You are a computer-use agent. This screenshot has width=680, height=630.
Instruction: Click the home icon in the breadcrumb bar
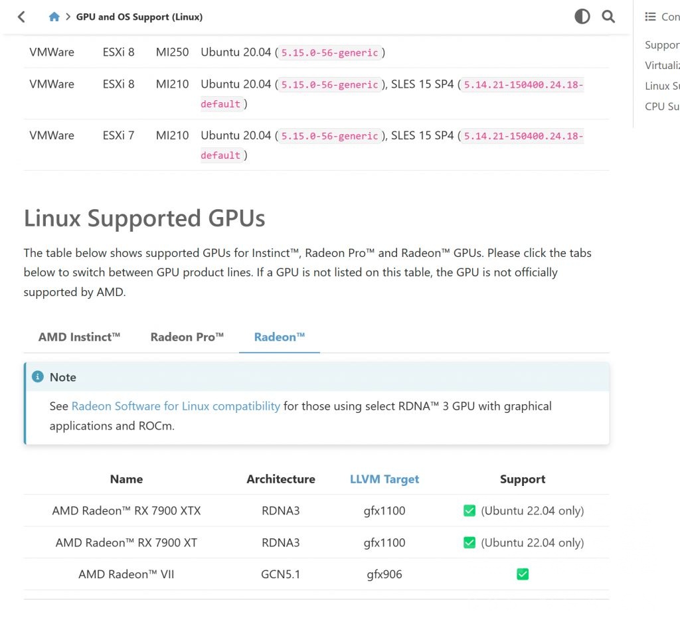pyautogui.click(x=54, y=17)
